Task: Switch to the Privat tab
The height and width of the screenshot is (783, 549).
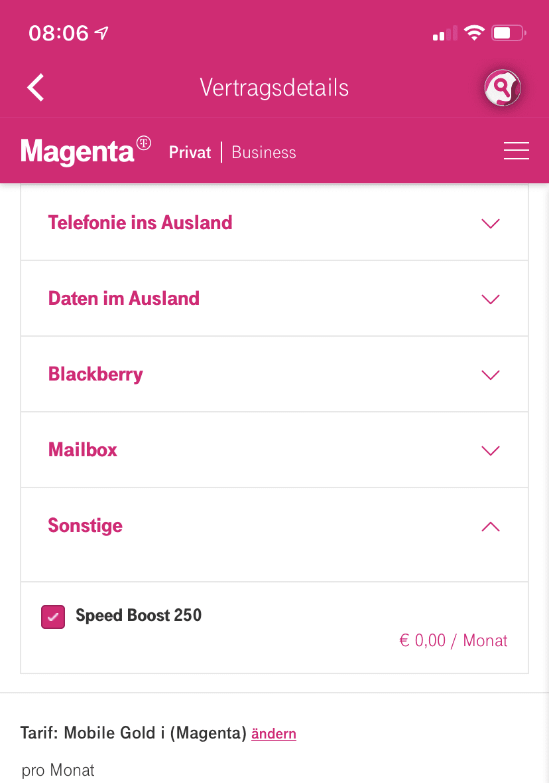Action: [190, 153]
